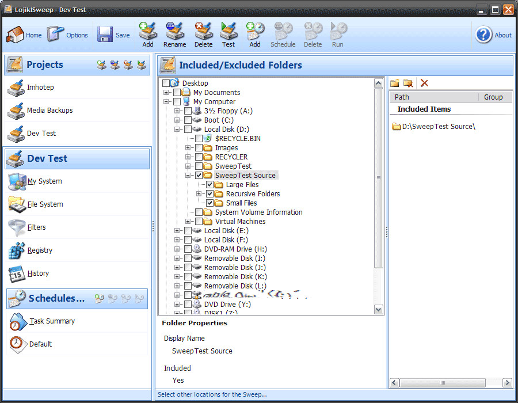
Task: Tick the Local Disk (E:) checkbox
Action: 188,231
